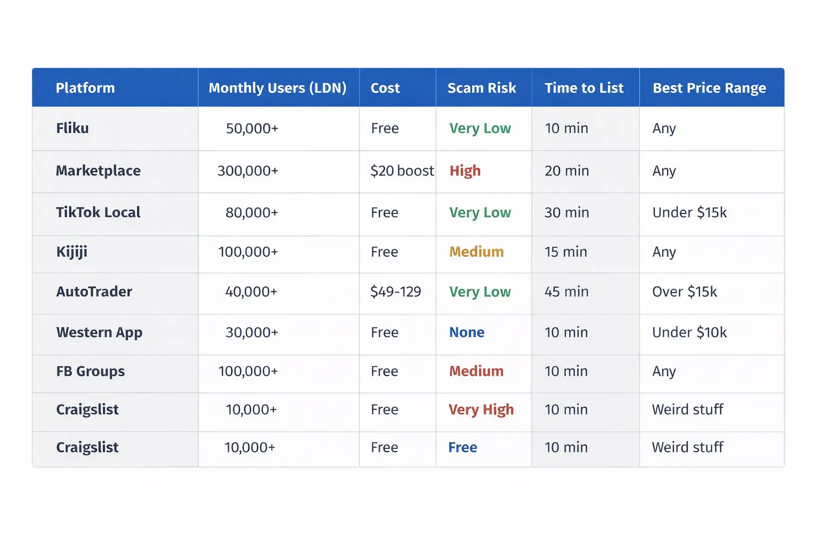
Task: Select the Kijiji platform name
Action: pyautogui.click(x=71, y=253)
